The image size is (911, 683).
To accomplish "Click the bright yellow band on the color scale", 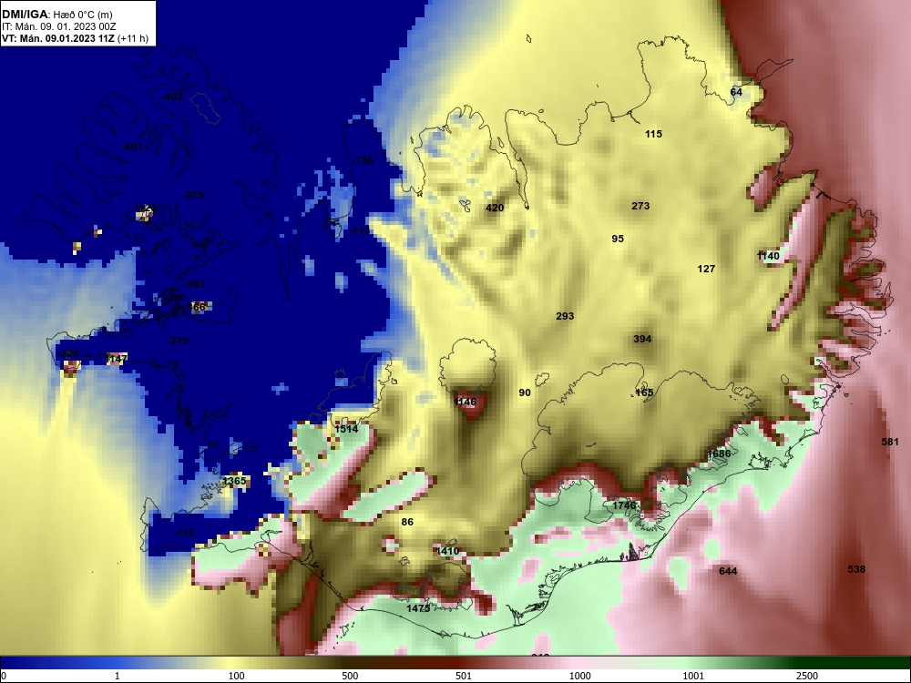I will point(232,663).
